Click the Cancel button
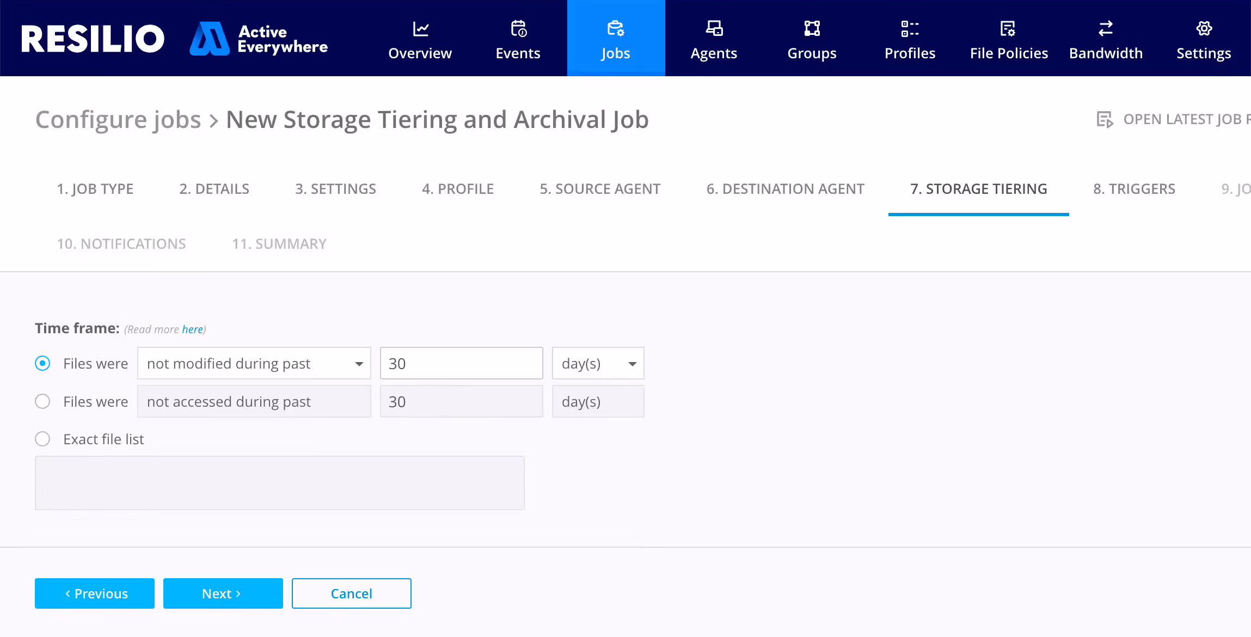 (352, 593)
